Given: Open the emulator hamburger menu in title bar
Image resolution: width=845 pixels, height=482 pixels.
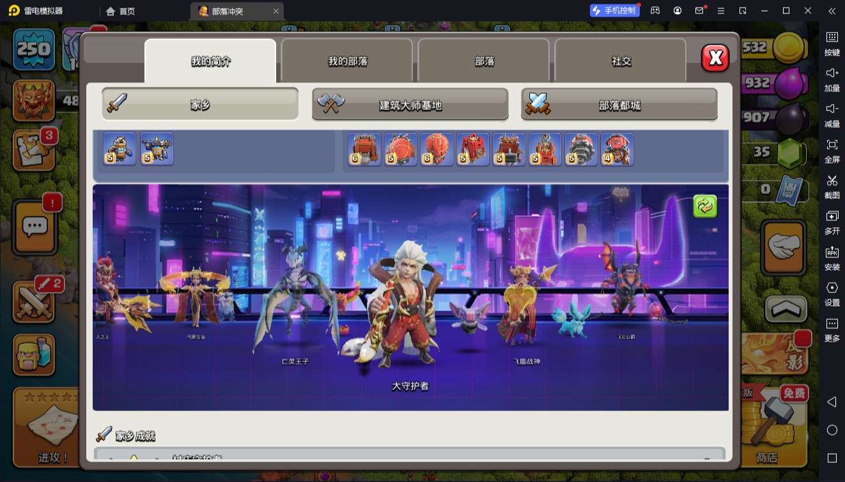Looking at the screenshot, I should click(x=721, y=11).
